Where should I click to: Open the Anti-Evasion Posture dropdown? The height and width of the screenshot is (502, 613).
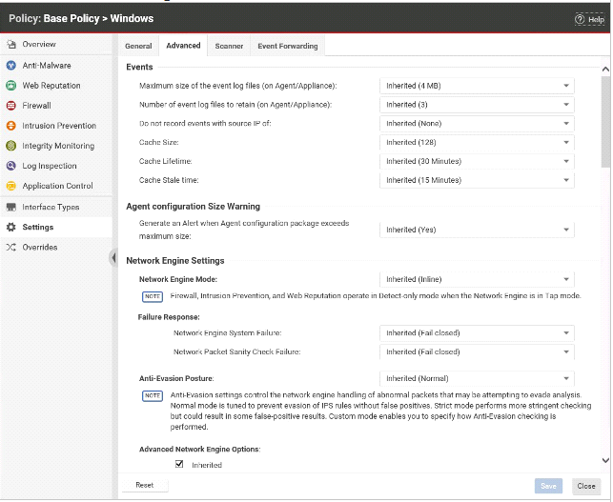tap(477, 378)
